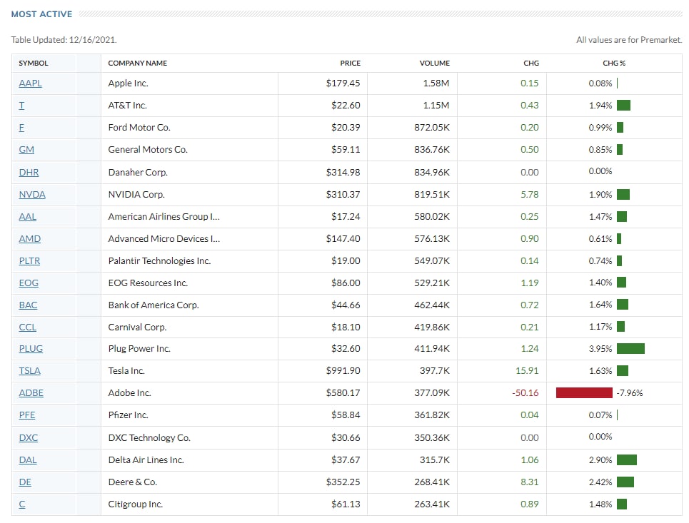
Task: Open the BAC ticker link
Action: [28, 305]
